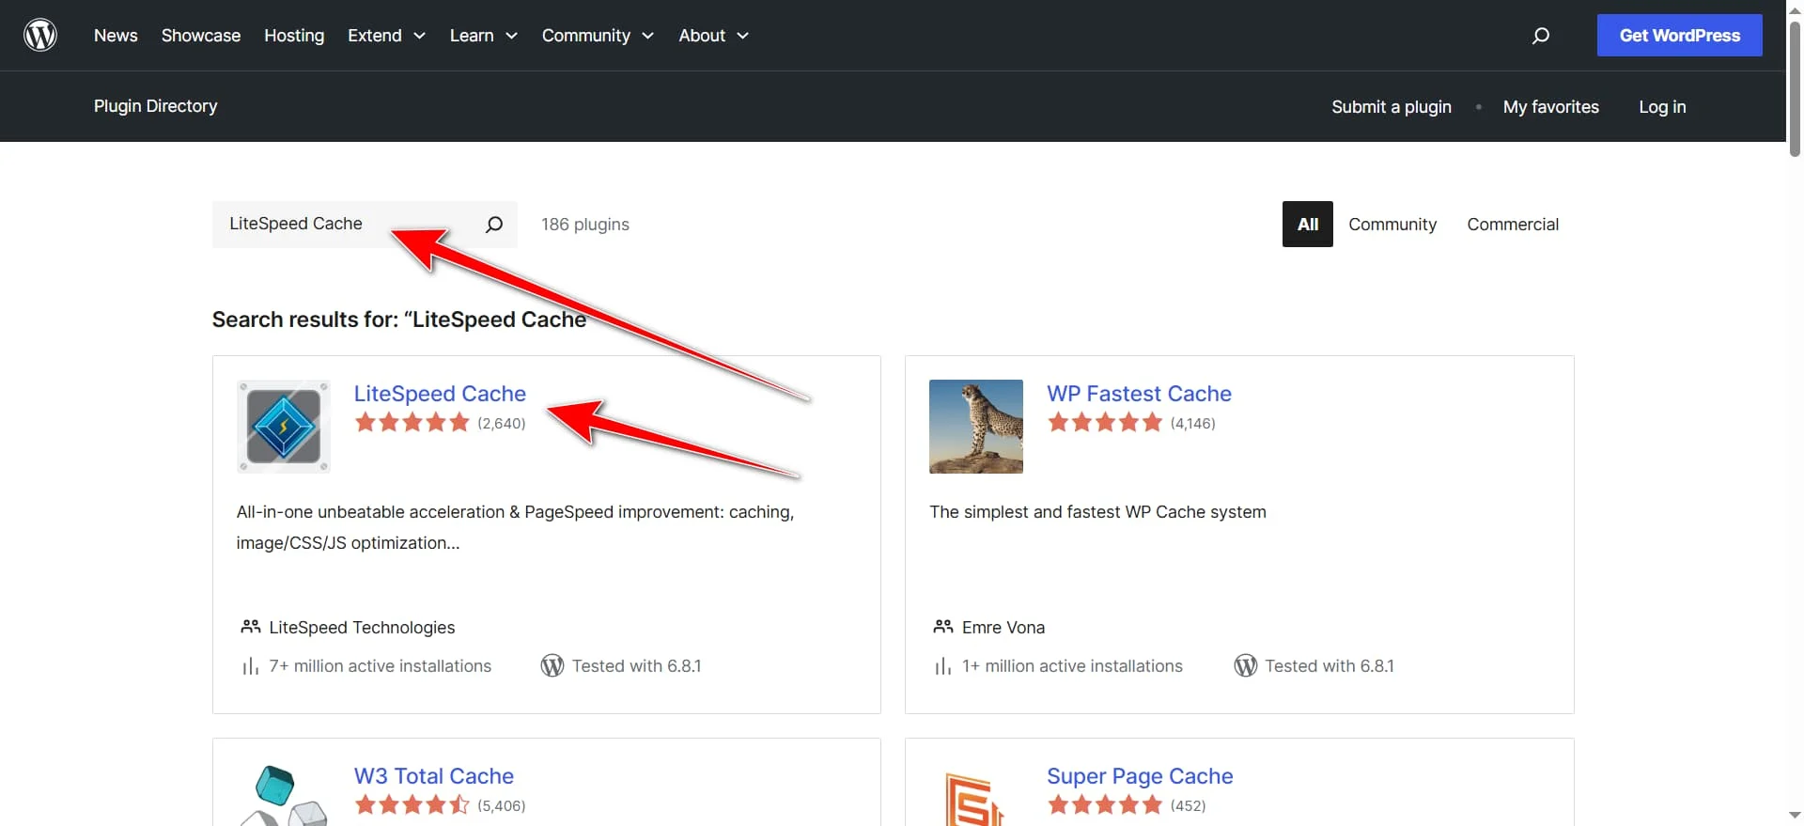The image size is (1804, 826).
Task: Filter plugins by Community
Action: coord(1392,225)
